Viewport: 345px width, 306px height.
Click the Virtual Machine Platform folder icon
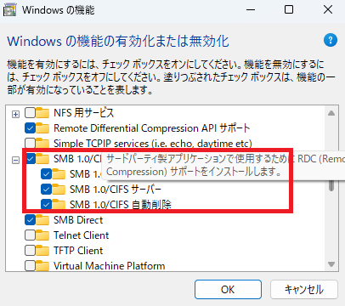click(x=42, y=266)
